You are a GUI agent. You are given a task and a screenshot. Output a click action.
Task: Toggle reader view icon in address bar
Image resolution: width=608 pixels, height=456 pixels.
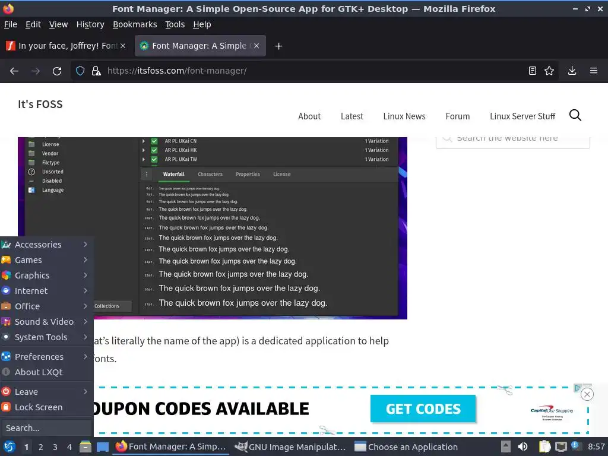pos(533,71)
